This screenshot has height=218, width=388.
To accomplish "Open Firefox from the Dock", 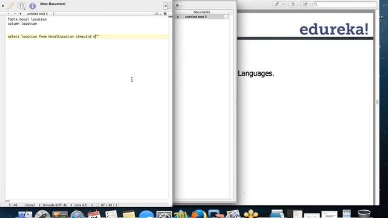I will [x=199, y=214].
